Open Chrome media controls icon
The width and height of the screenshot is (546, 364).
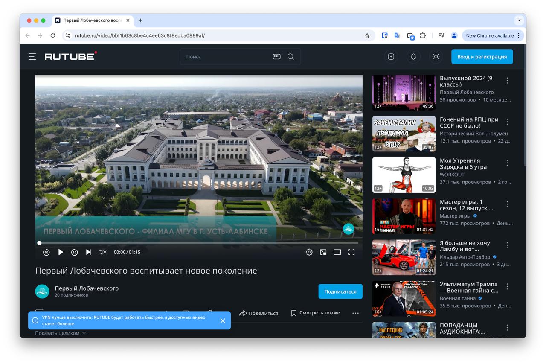[441, 35]
